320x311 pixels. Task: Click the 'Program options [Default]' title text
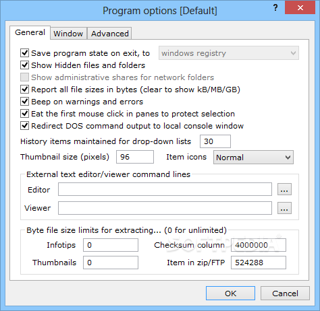160,11
